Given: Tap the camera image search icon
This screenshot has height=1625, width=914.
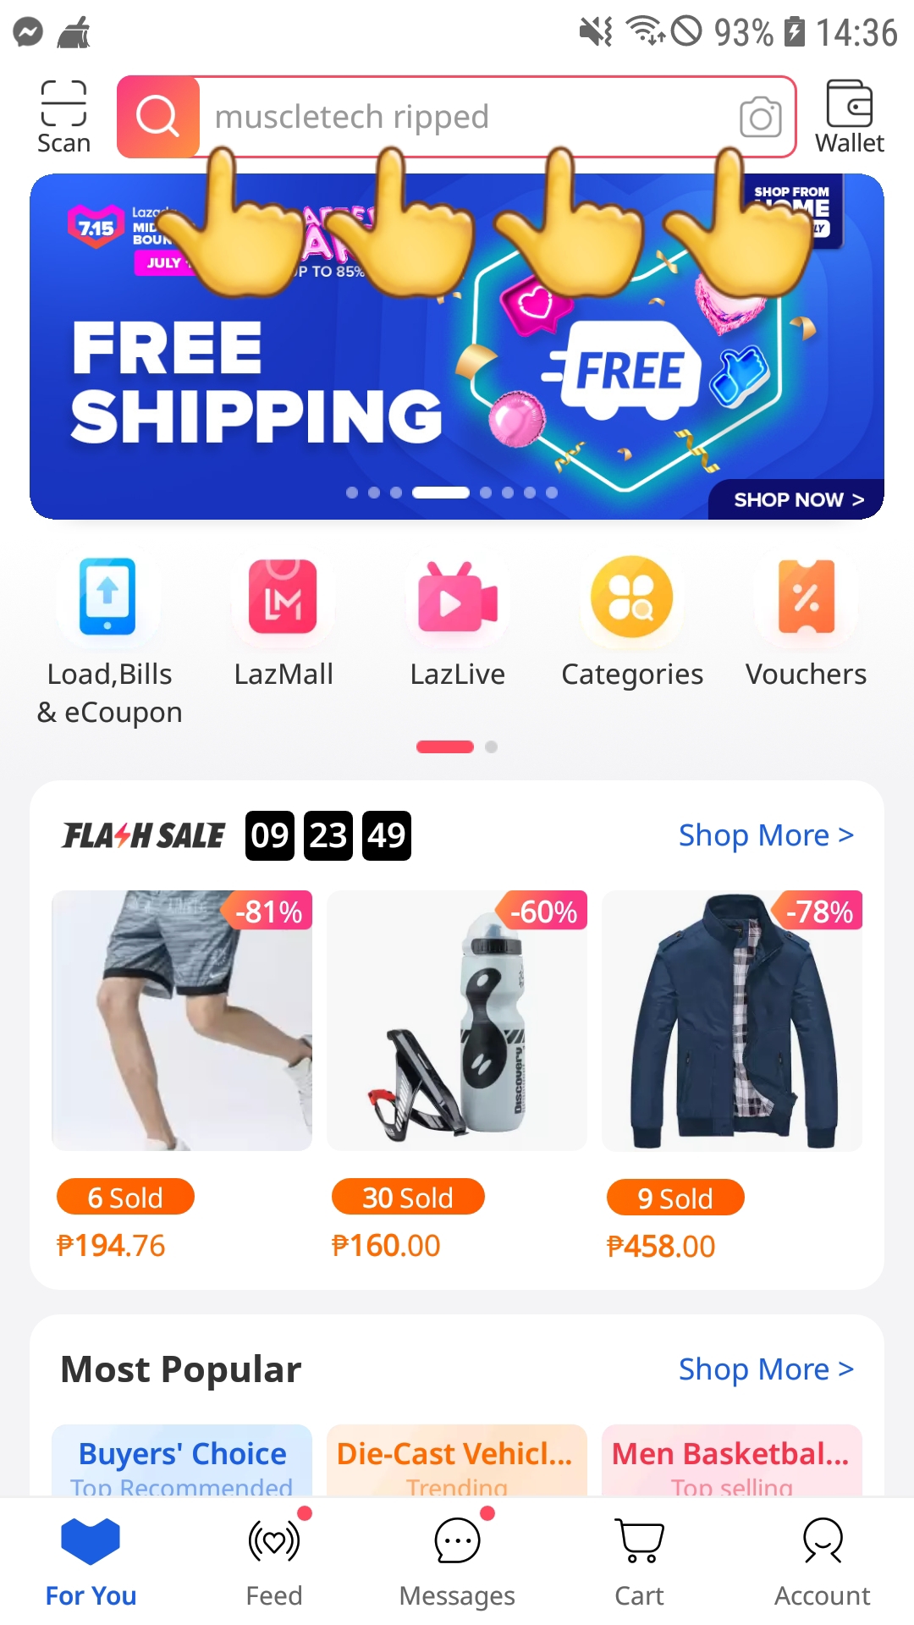Looking at the screenshot, I should pos(760,117).
